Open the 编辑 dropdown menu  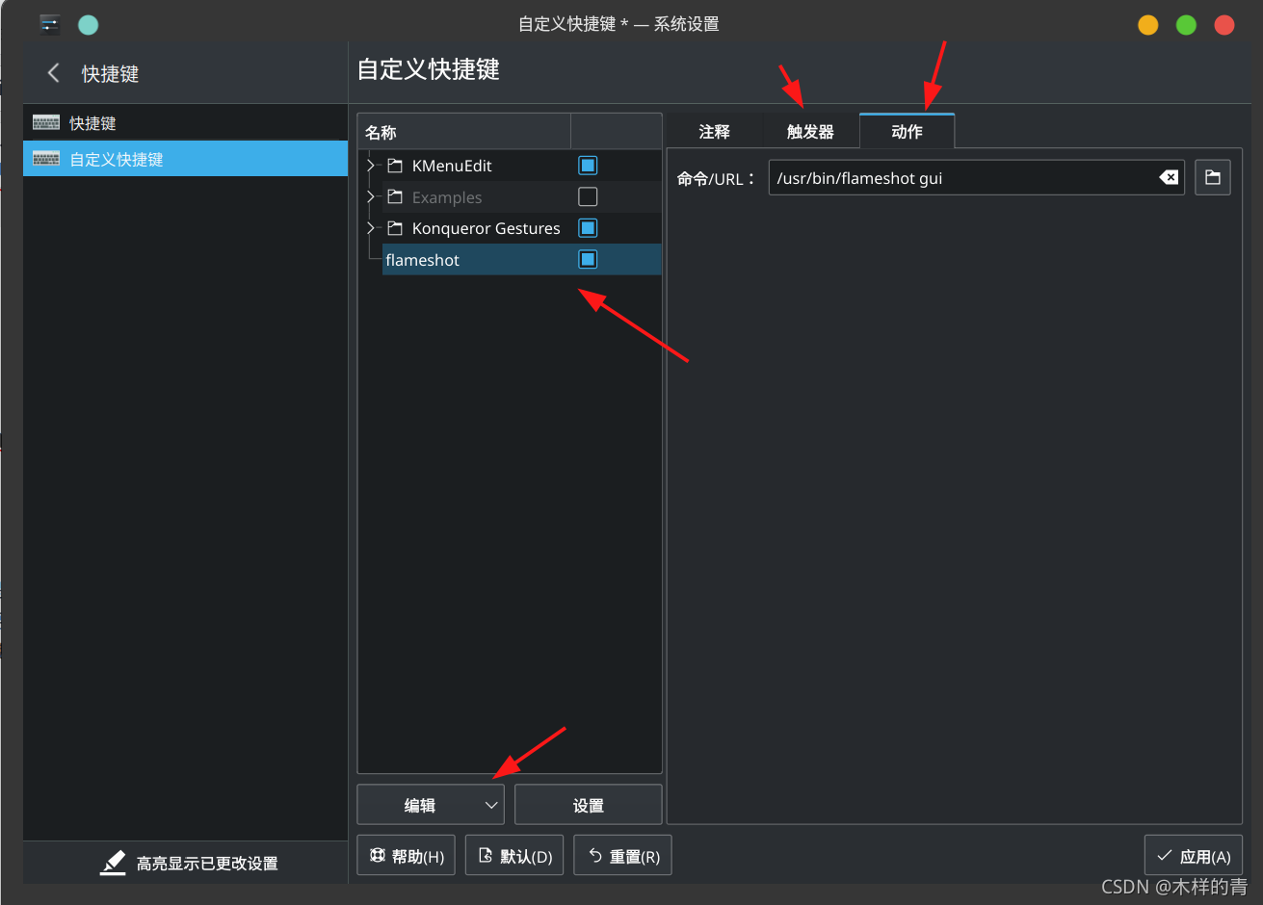pos(431,805)
